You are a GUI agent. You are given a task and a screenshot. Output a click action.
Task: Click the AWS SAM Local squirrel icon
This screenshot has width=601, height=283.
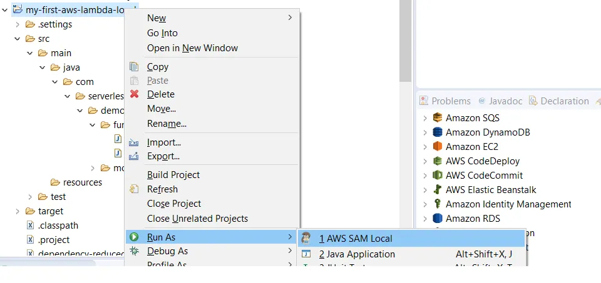(306, 238)
